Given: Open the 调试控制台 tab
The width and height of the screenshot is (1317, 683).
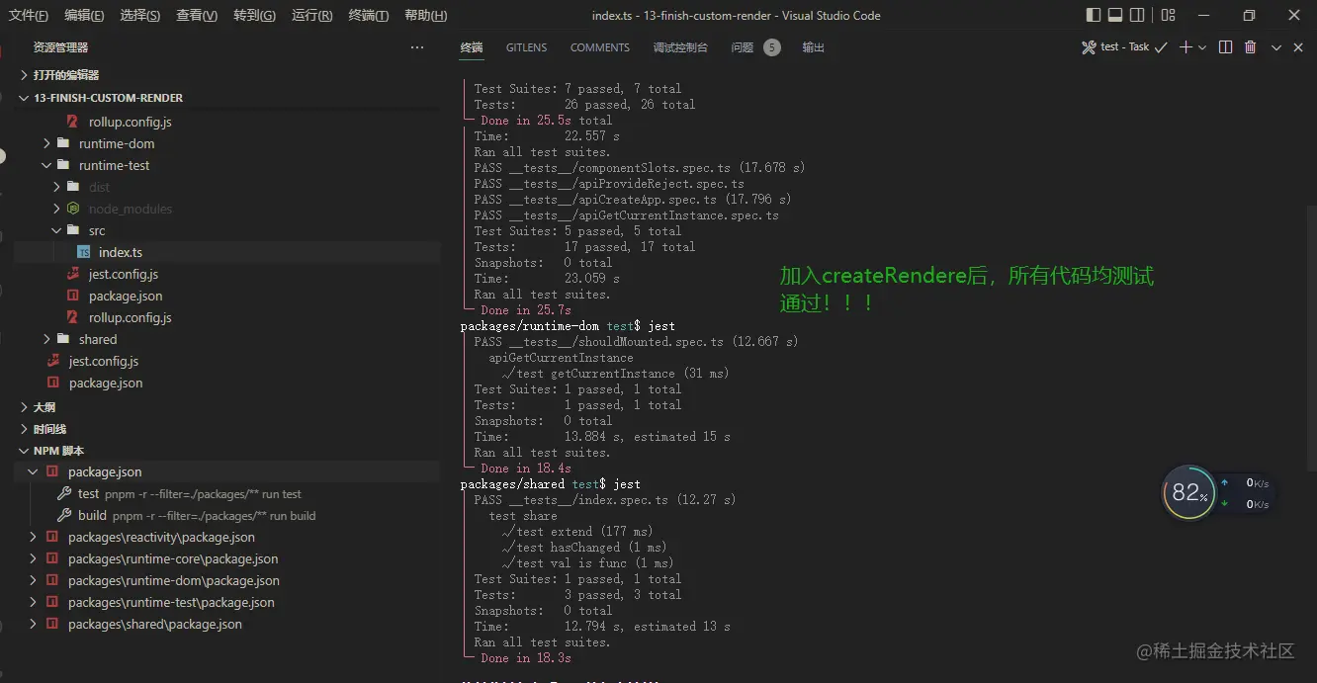Looking at the screenshot, I should (680, 47).
